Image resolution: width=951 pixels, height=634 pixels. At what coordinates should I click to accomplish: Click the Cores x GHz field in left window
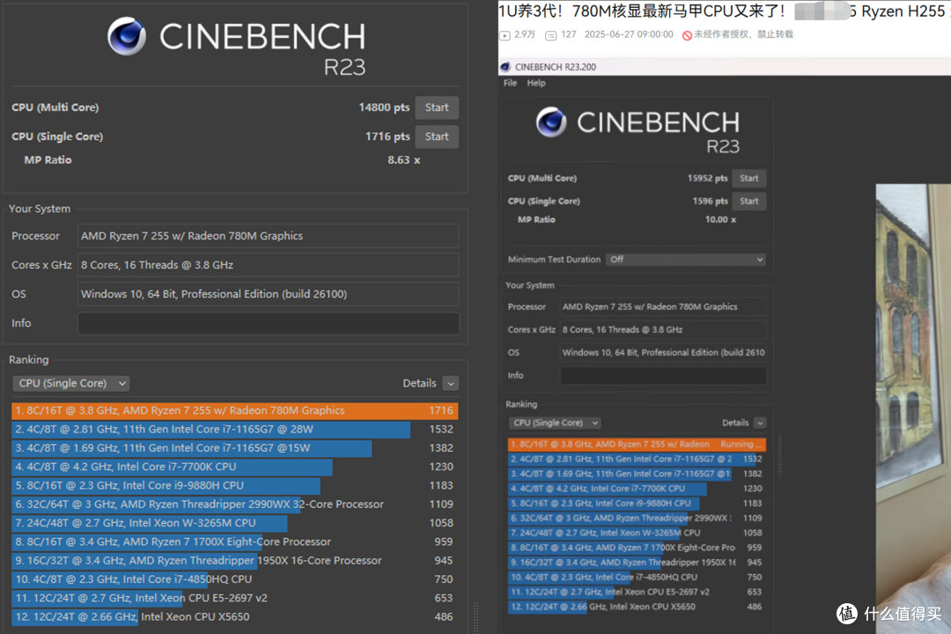tap(268, 265)
